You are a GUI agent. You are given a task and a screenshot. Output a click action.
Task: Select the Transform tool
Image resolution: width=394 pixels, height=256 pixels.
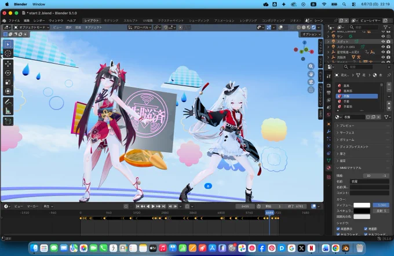pyautogui.click(x=8, y=91)
